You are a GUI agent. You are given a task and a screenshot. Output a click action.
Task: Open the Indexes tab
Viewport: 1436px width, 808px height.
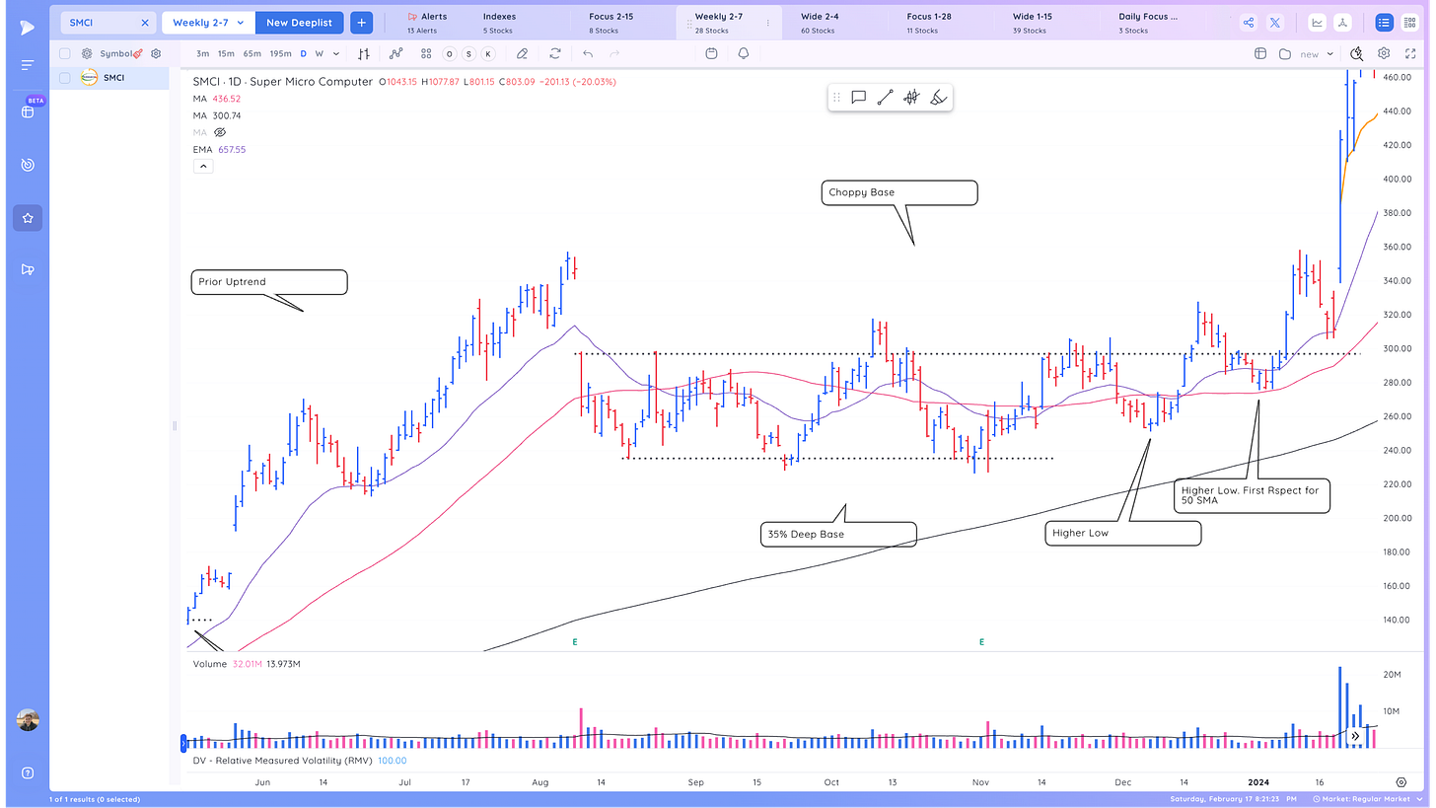tap(499, 23)
